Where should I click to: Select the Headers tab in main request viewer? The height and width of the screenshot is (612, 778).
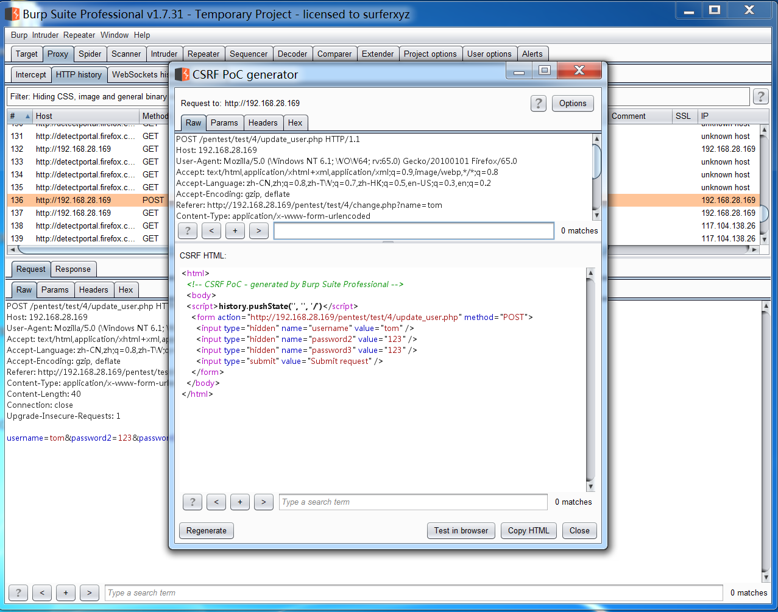(93, 290)
